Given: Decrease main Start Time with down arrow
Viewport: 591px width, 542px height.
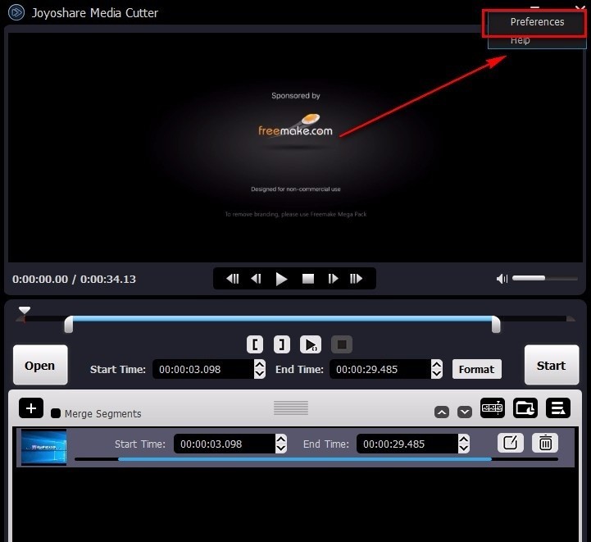Looking at the screenshot, I should [x=260, y=374].
